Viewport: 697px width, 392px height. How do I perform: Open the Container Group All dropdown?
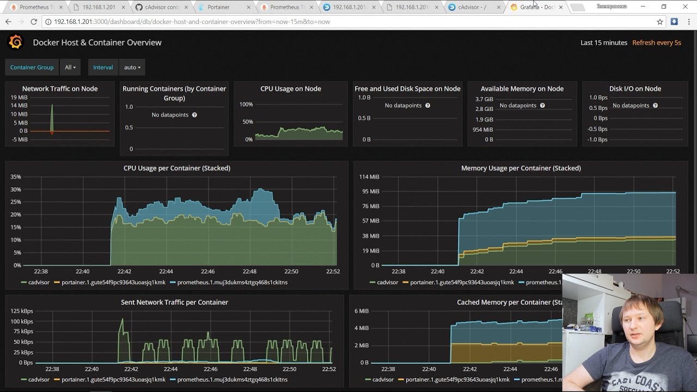[x=70, y=68]
